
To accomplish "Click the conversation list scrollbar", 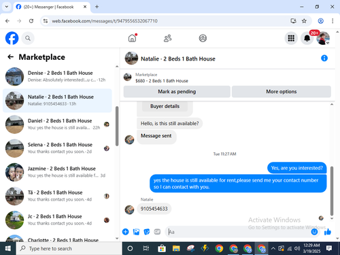I will pyautogui.click(x=117, y=126).
